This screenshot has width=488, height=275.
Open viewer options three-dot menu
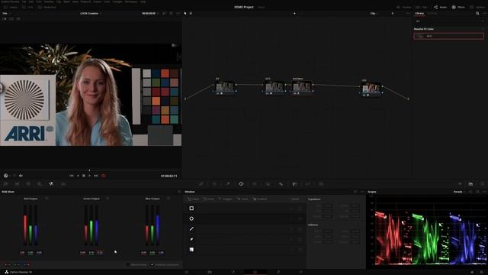tap(178, 14)
